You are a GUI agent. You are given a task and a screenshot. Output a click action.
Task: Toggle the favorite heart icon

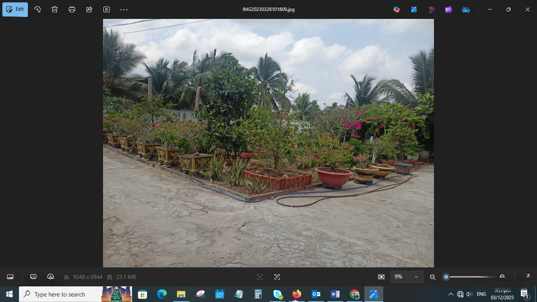(33, 277)
